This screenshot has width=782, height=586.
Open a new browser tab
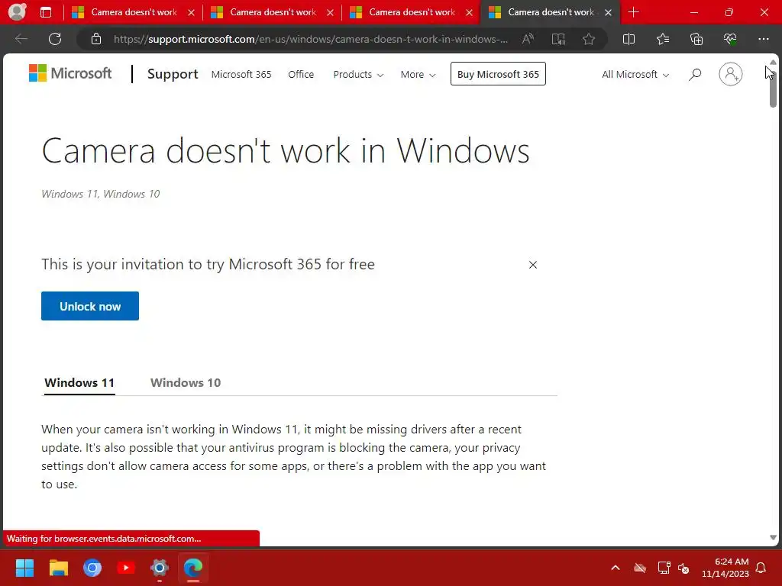coord(633,12)
